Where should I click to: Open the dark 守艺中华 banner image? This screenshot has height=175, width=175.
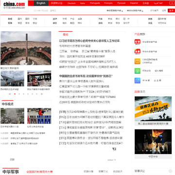coord(153,141)
